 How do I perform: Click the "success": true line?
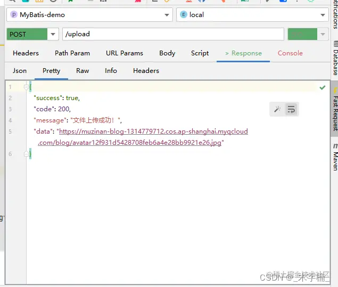click(x=57, y=98)
